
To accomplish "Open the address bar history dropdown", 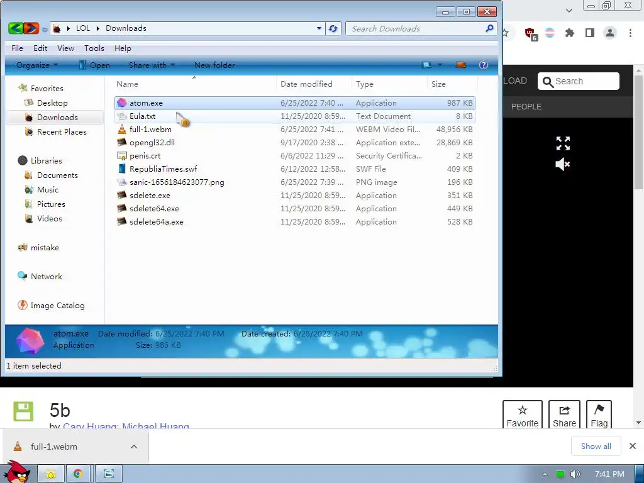I will coord(319,28).
